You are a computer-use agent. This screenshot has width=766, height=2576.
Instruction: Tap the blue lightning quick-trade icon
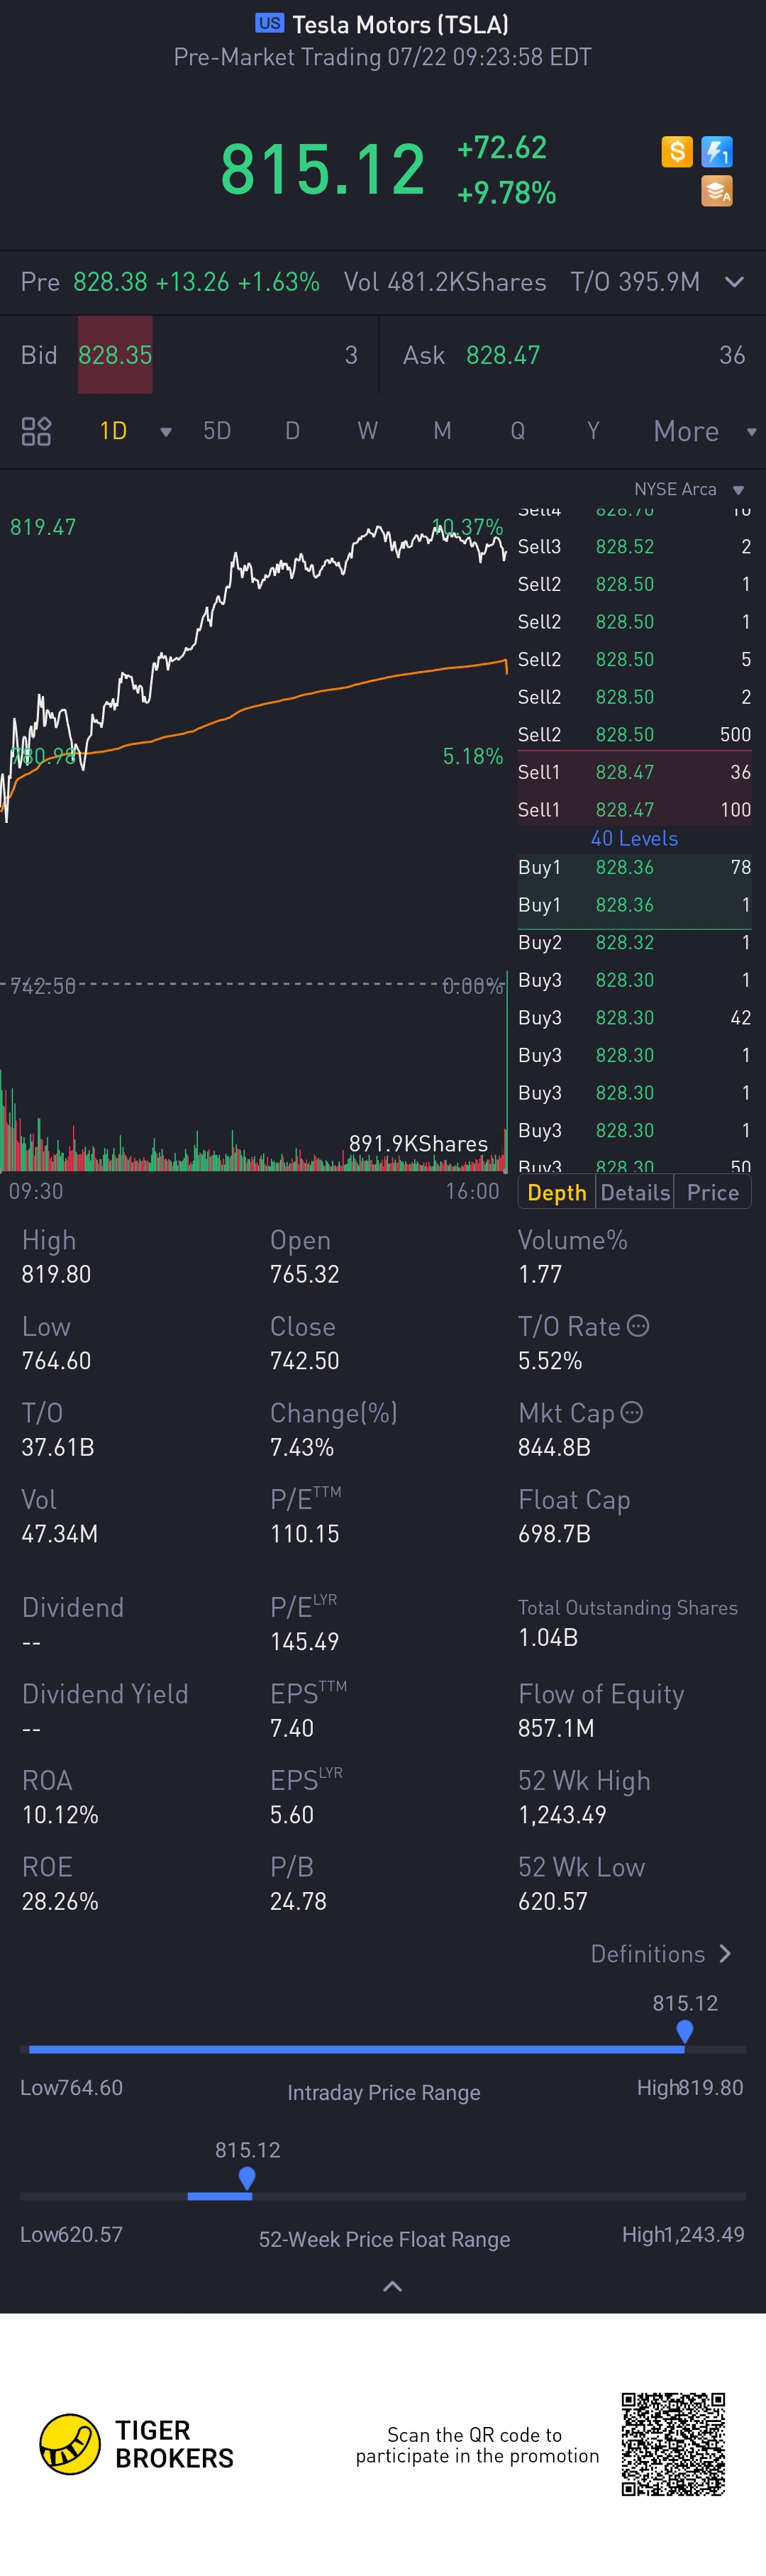[x=716, y=152]
